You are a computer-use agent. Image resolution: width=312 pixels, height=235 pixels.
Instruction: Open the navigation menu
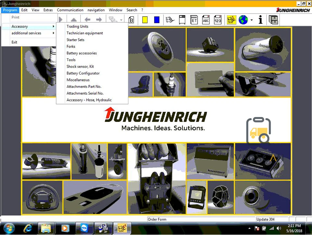pyautogui.click(x=96, y=10)
